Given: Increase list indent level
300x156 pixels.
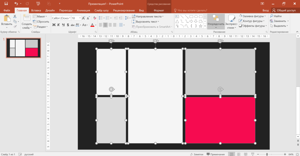Looking at the screenshot, I should [x=120, y=18].
